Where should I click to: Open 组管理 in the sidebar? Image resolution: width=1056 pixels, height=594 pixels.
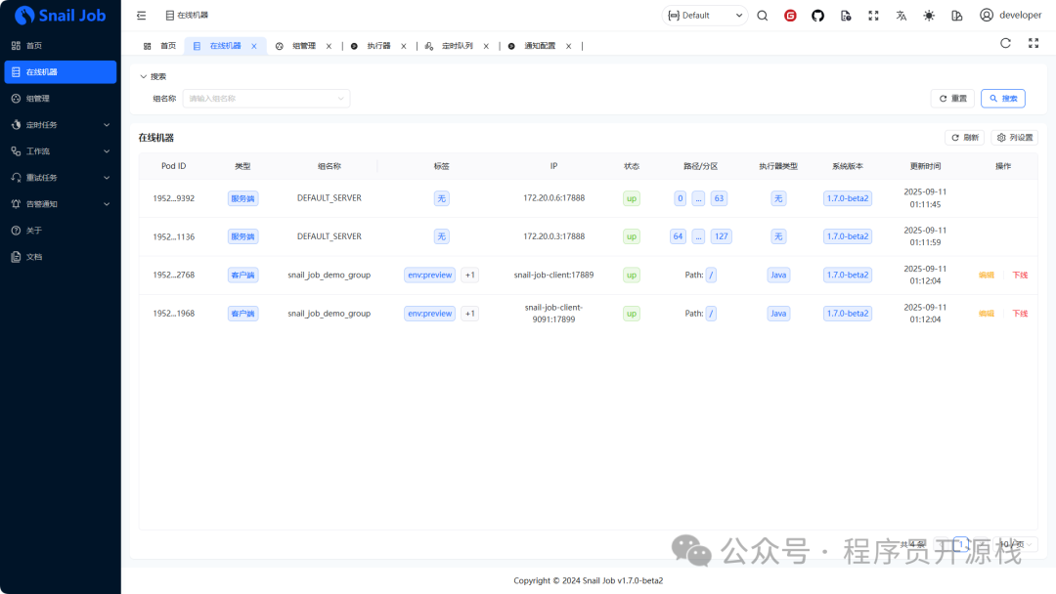pyautogui.click(x=60, y=99)
